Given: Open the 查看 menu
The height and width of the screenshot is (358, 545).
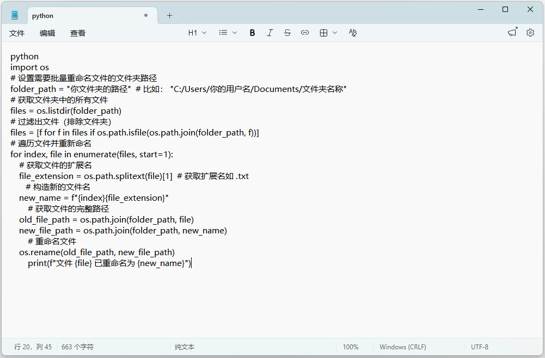Looking at the screenshot, I should pyautogui.click(x=77, y=33).
